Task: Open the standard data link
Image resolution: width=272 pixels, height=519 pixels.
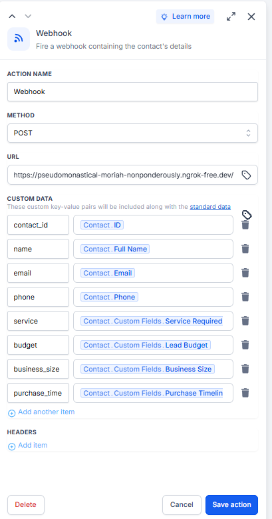Action: pos(210,207)
